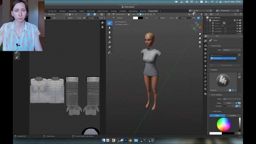Open the Output properties tab
The width and height of the screenshot is (256, 144).
click(205, 50)
